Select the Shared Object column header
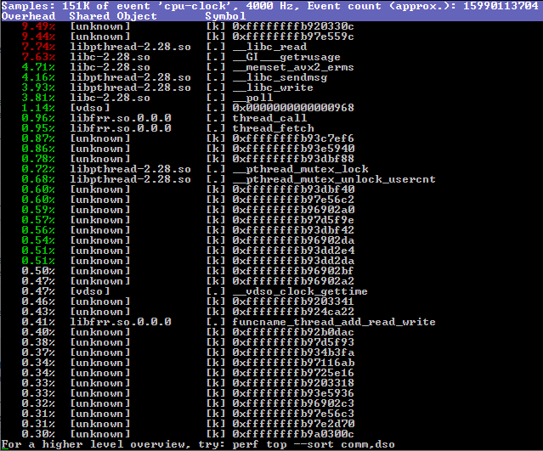 (x=113, y=16)
